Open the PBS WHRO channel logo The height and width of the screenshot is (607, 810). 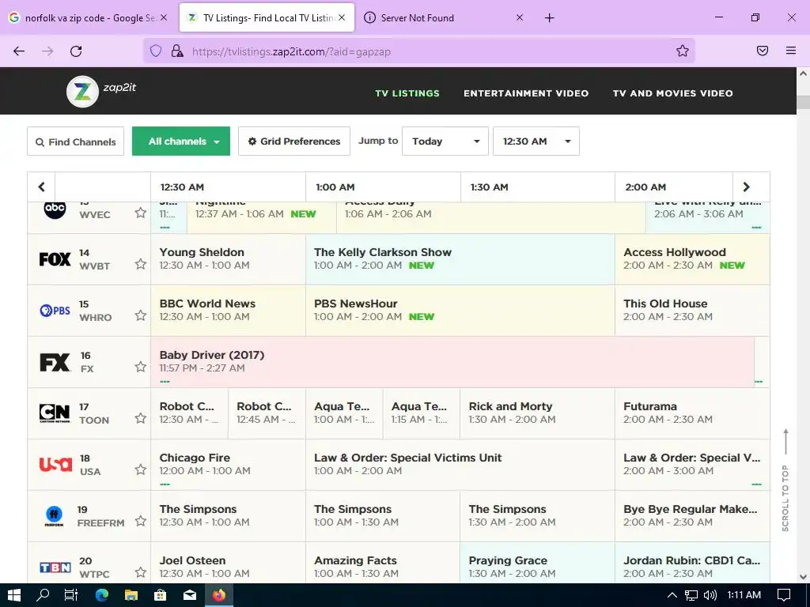55,310
